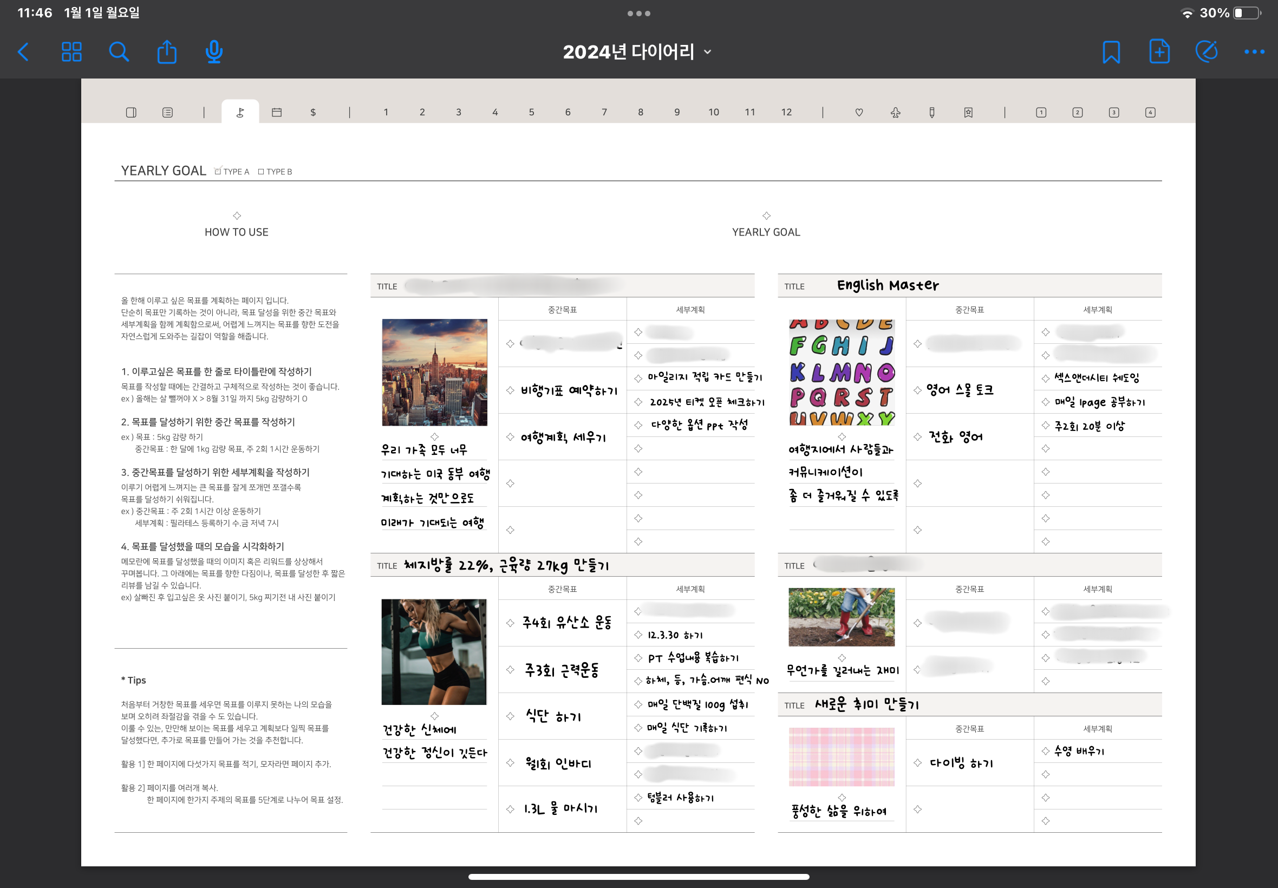Image resolution: width=1278 pixels, height=888 pixels.
Task: Open the three-dot more options menu
Action: pyautogui.click(x=1254, y=52)
